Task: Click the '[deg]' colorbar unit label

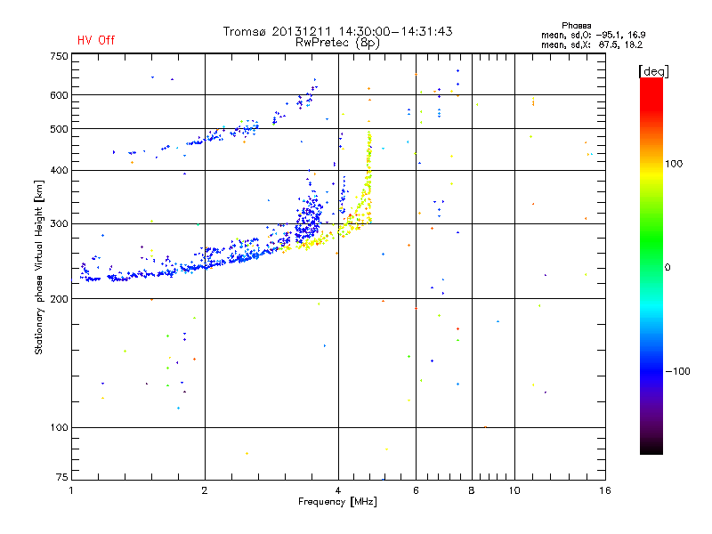Action: coord(653,71)
